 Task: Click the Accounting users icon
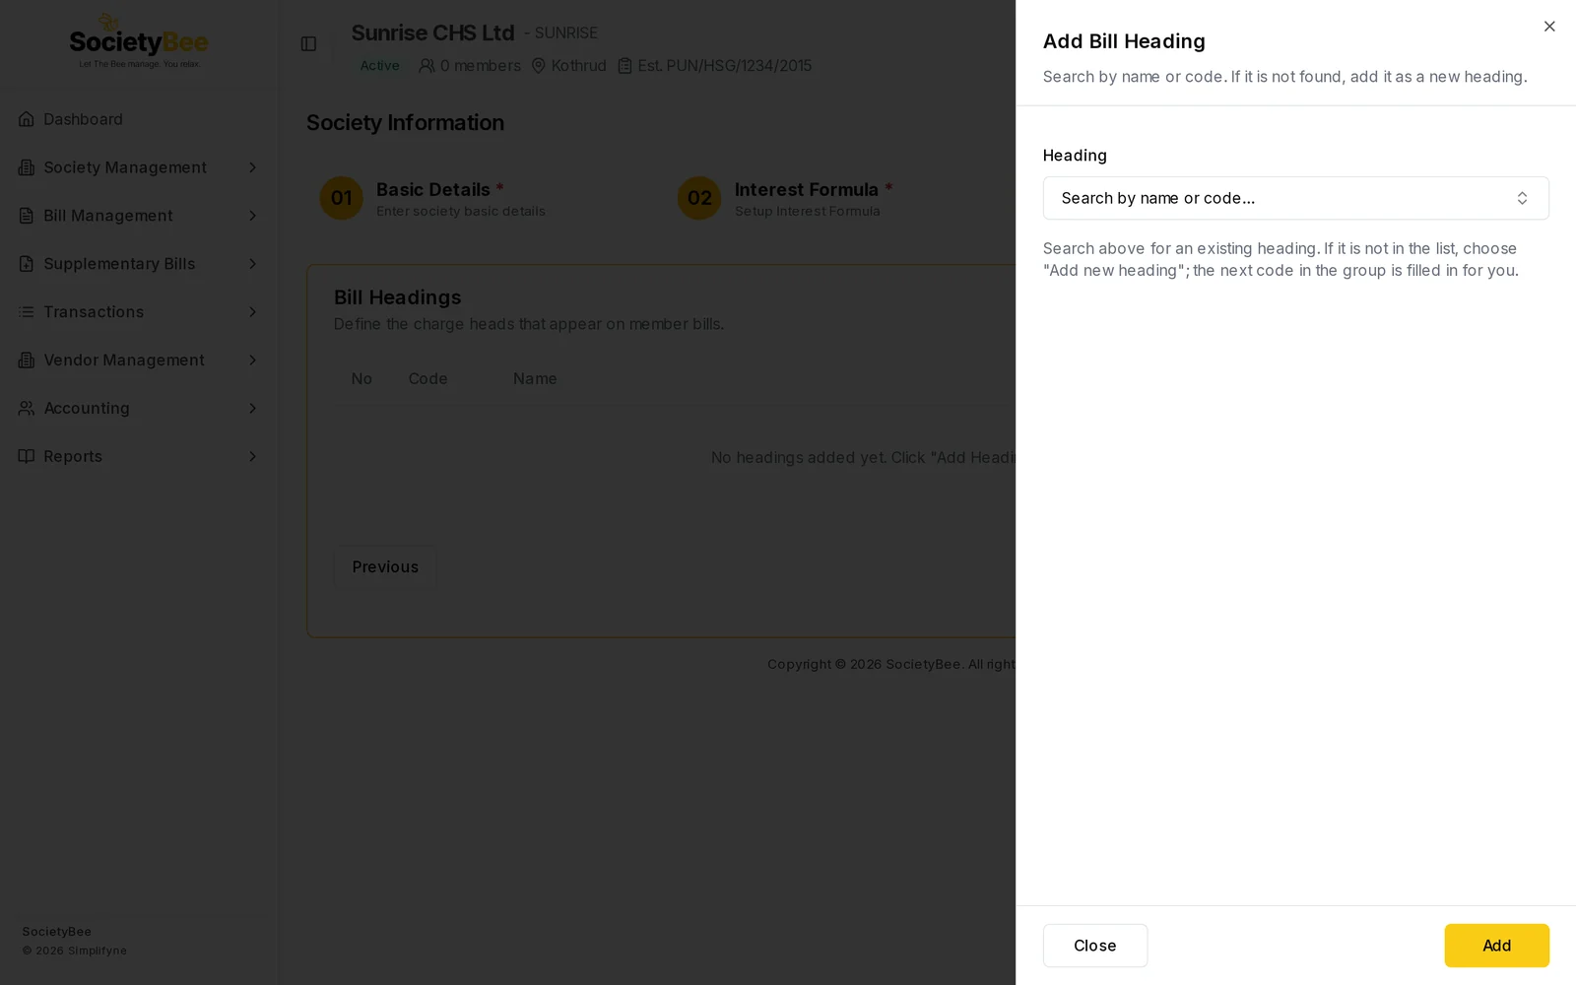click(27, 409)
